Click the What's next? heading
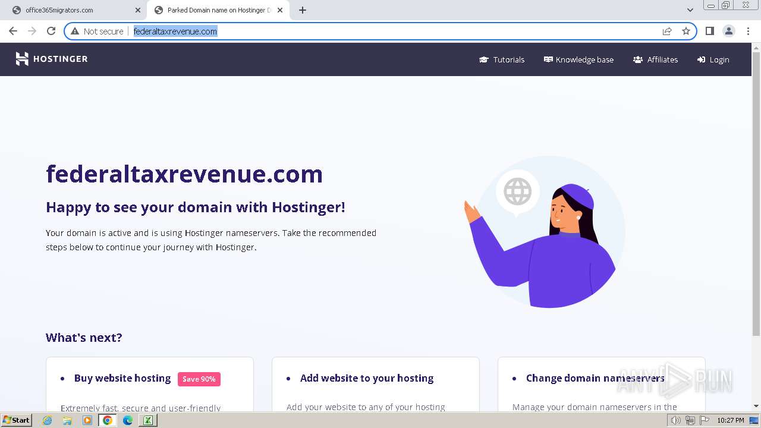 [84, 338]
